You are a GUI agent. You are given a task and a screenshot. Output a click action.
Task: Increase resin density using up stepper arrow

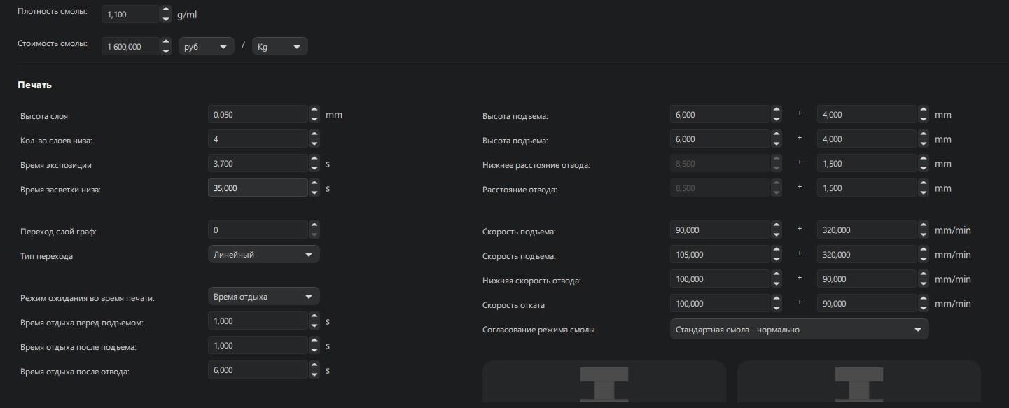(x=166, y=10)
